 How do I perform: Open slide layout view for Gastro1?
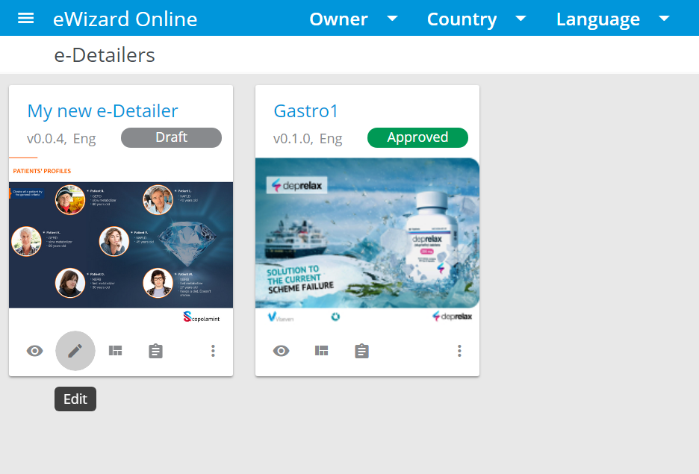[x=322, y=351]
